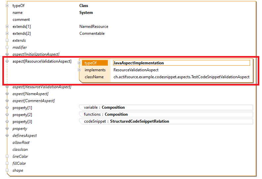Click the diamond icon next to aspect[CommentAspect]

pos(7,101)
